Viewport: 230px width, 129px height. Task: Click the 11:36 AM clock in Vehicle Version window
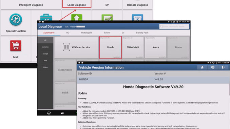pyautogui.click(x=225, y=63)
